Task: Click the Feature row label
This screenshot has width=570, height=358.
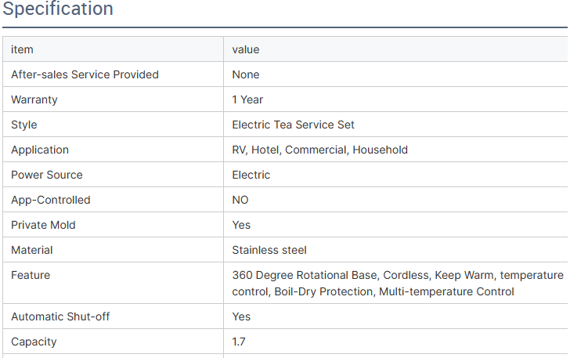Action: 31,276
